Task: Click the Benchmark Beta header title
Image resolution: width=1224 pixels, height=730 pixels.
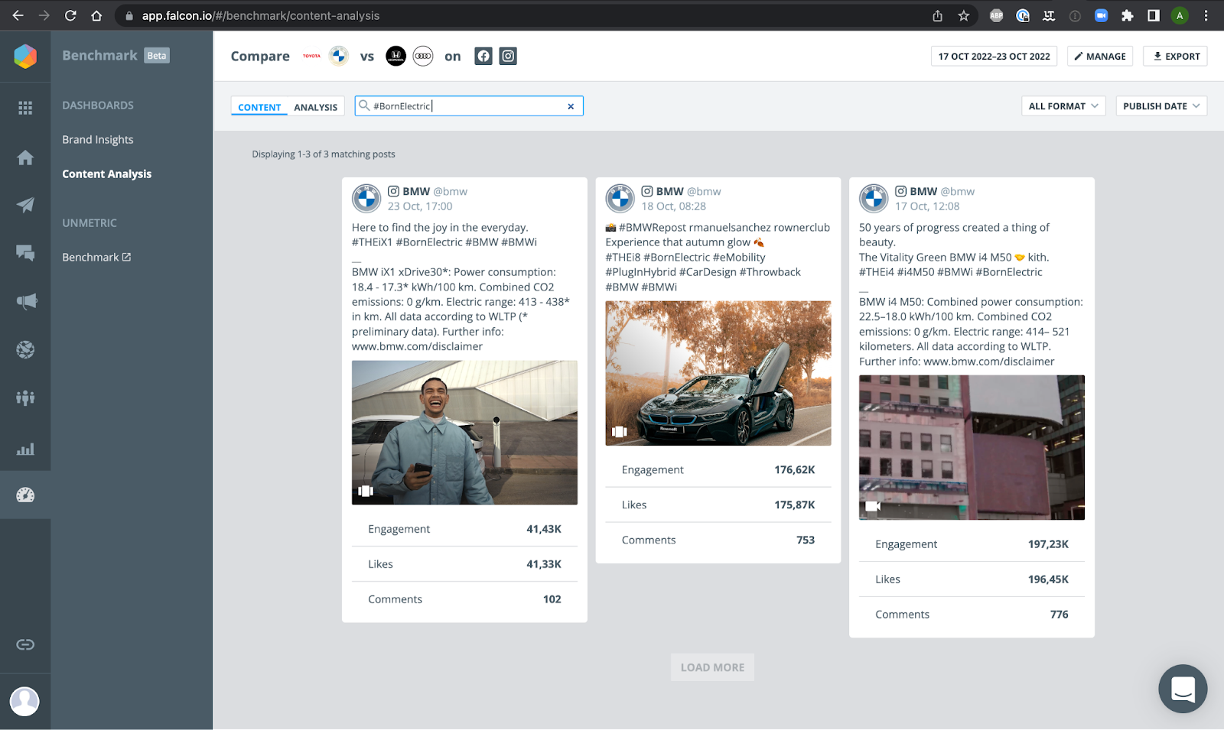Action: tap(116, 55)
